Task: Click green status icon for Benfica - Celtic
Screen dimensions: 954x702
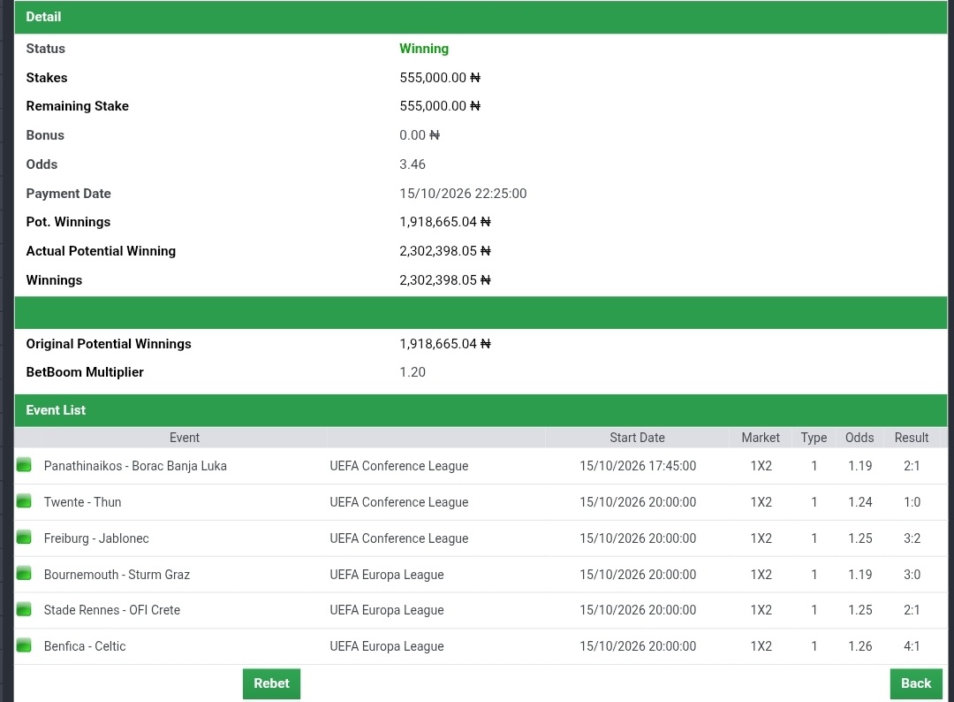Action: (24, 645)
